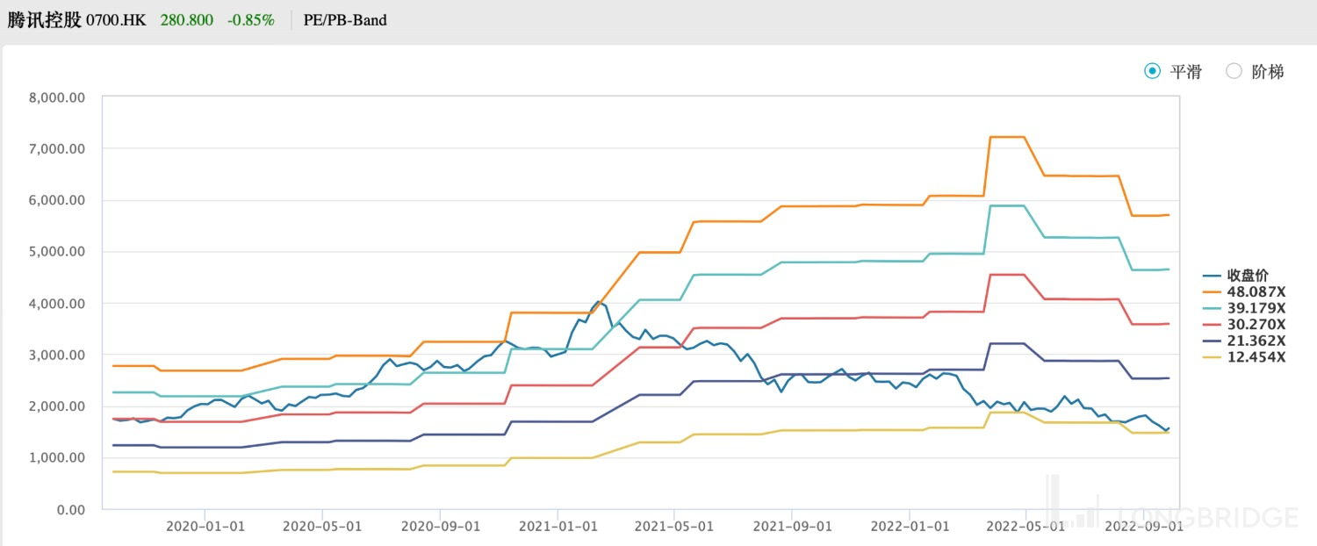
Task: Click the 0700.HK ticker code
Action: (116, 19)
